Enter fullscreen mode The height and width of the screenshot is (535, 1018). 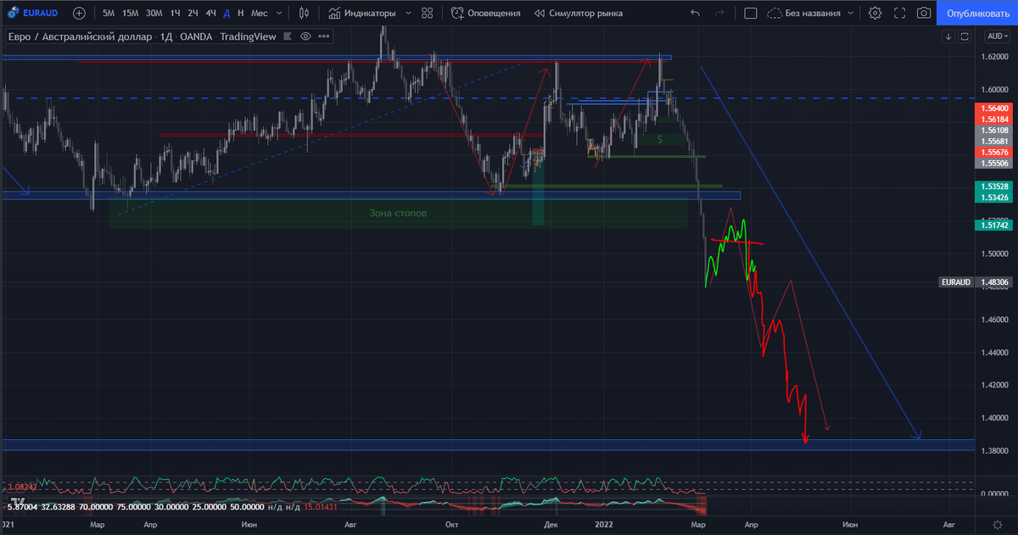pyautogui.click(x=899, y=13)
